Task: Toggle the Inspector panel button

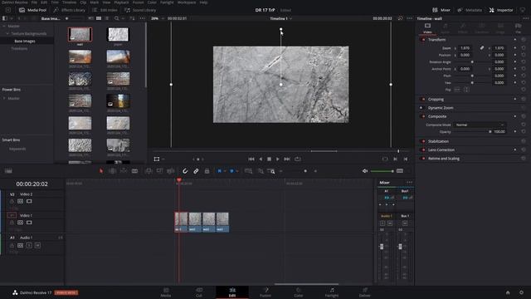Action: click(501, 10)
